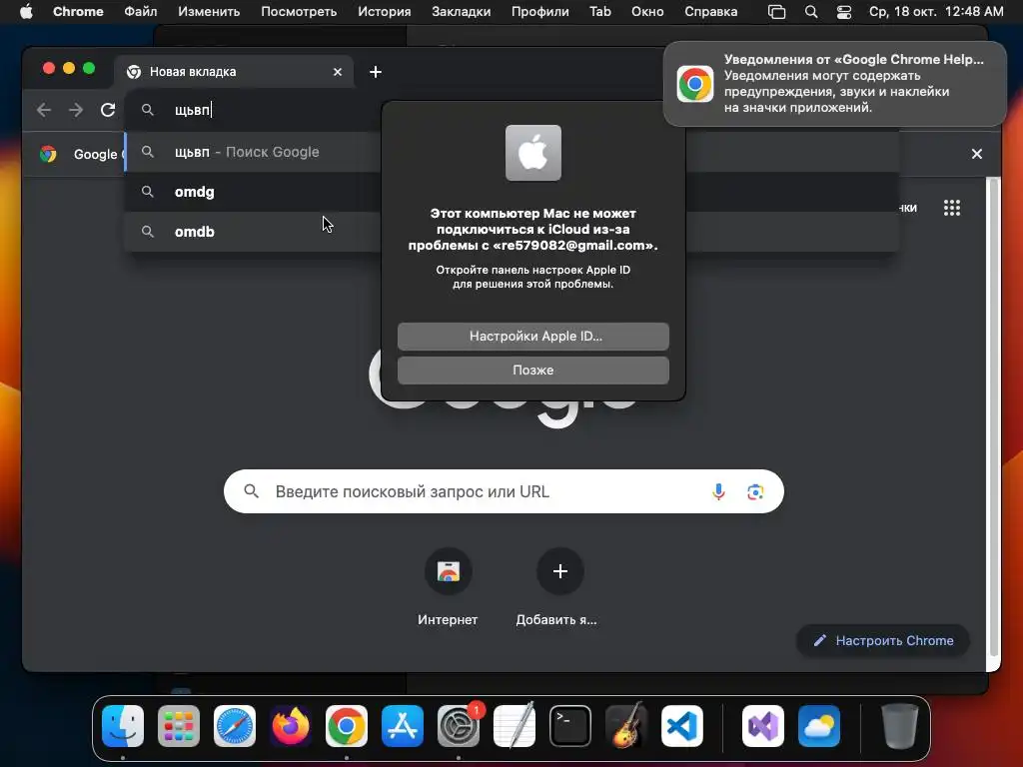Open the Изменить menu
This screenshot has width=1023, height=767.
[x=209, y=12]
